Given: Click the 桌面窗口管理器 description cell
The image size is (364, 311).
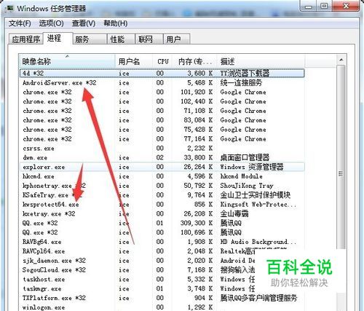Looking at the screenshot, I should (245, 157).
